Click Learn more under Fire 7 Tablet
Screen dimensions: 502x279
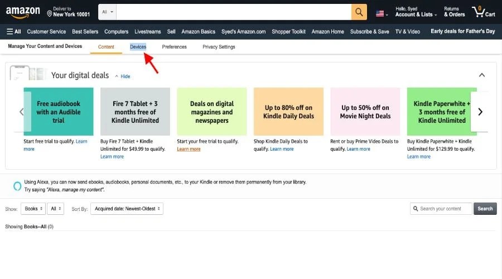[x=112, y=157]
